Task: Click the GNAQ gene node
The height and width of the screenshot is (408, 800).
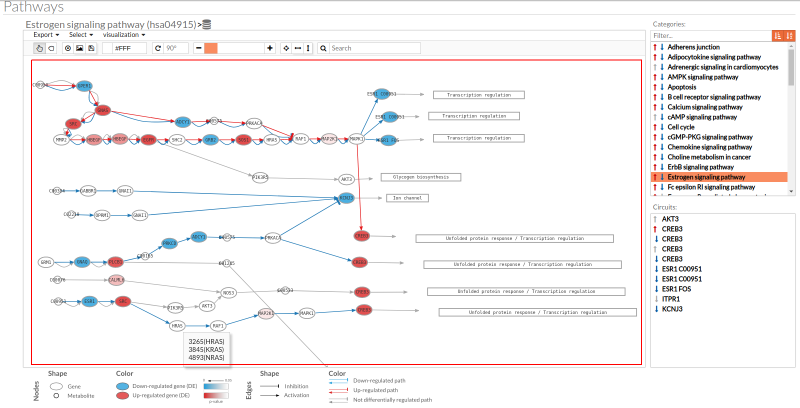Action: point(82,261)
